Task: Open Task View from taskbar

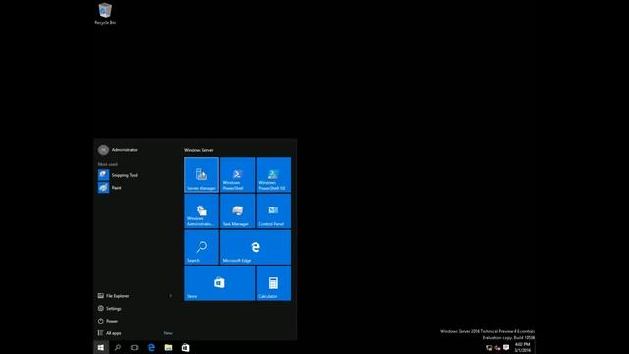Action: point(135,347)
